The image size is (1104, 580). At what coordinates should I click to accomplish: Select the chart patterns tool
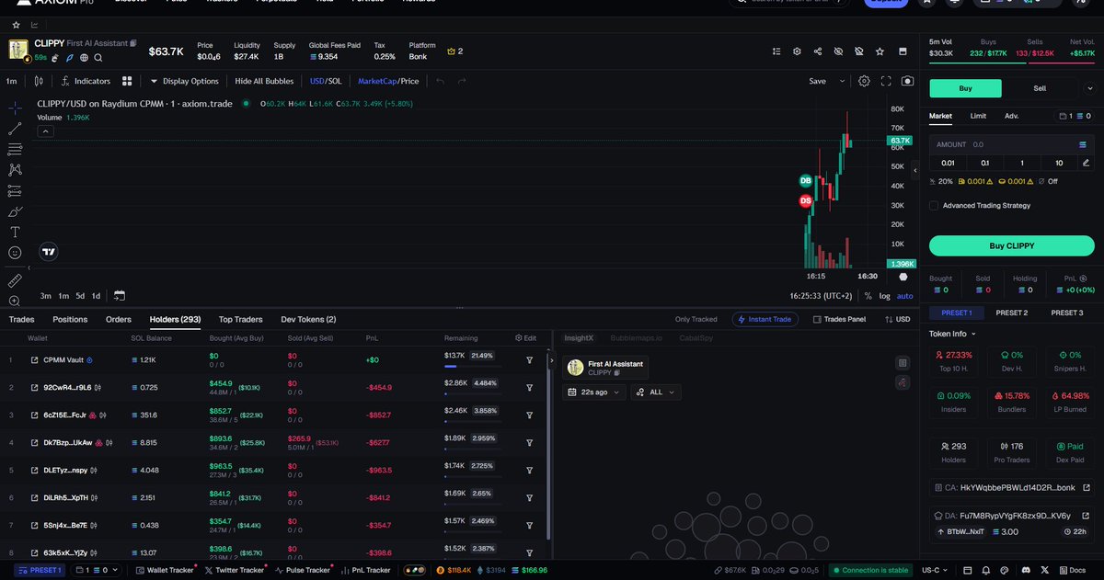point(15,169)
